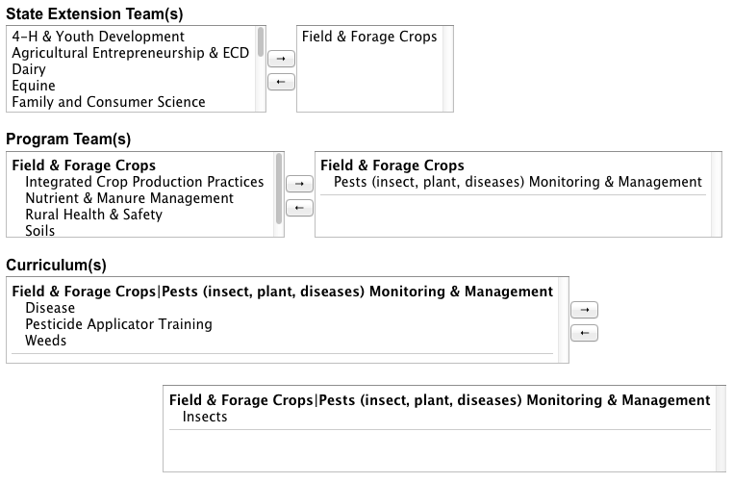Select Disease curriculum option
The width and height of the screenshot is (733, 483).
click(50, 308)
